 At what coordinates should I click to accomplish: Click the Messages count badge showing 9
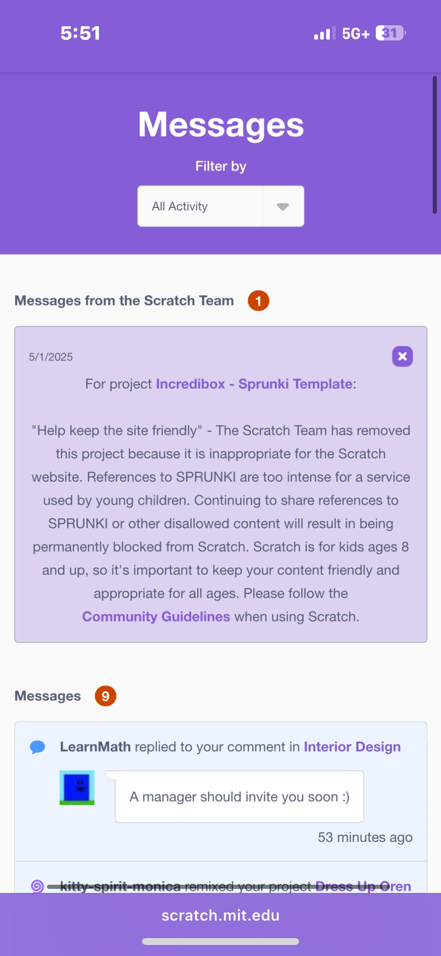tap(105, 696)
